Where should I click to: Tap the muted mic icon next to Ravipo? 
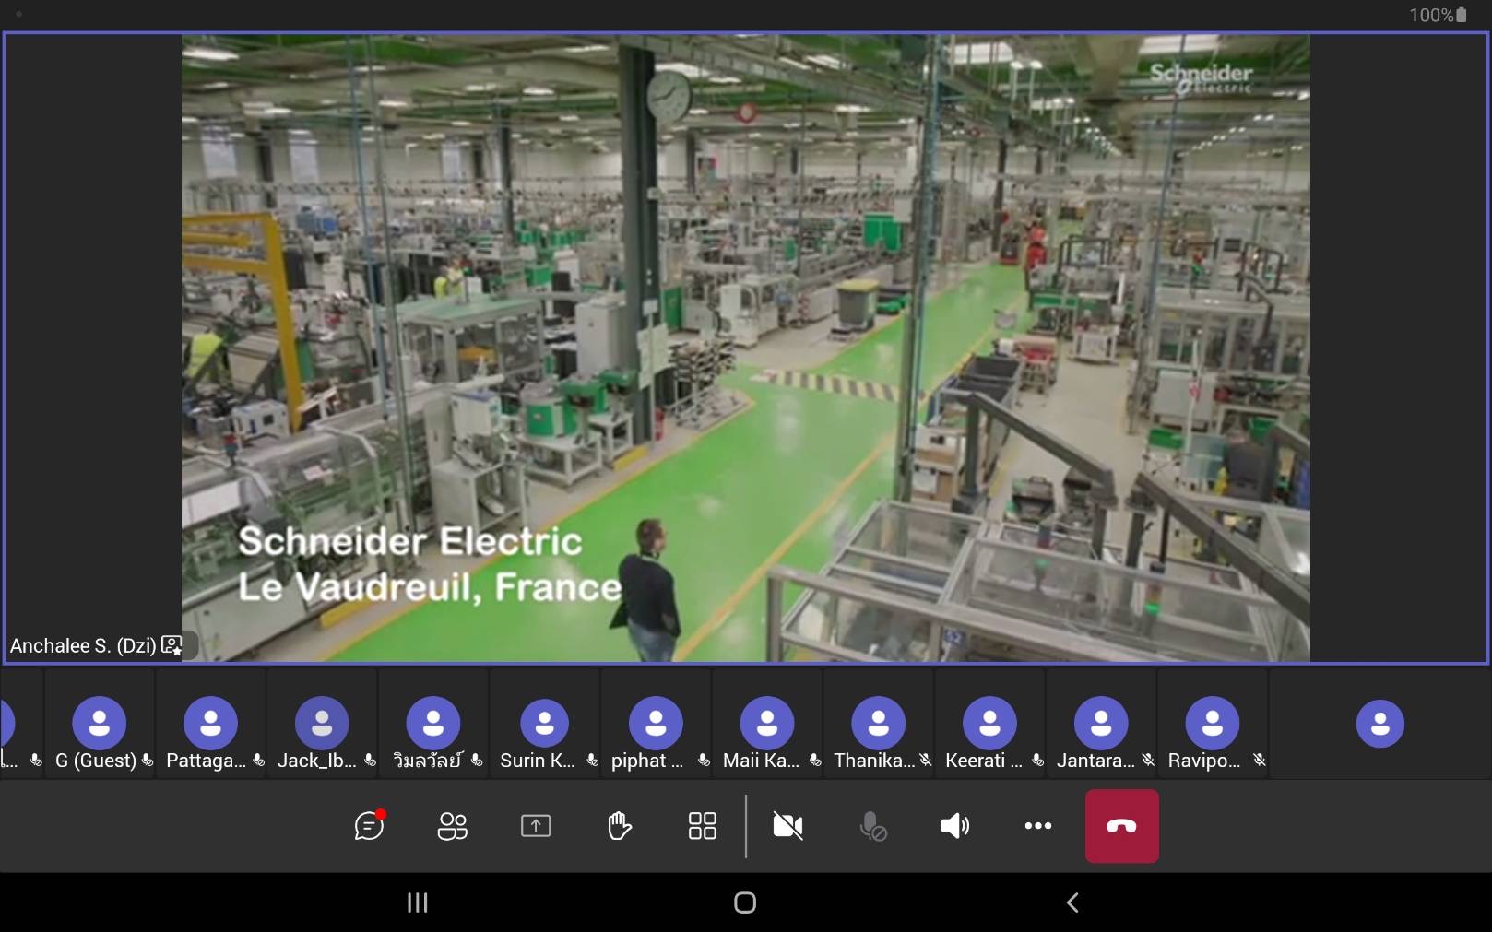[1260, 761]
